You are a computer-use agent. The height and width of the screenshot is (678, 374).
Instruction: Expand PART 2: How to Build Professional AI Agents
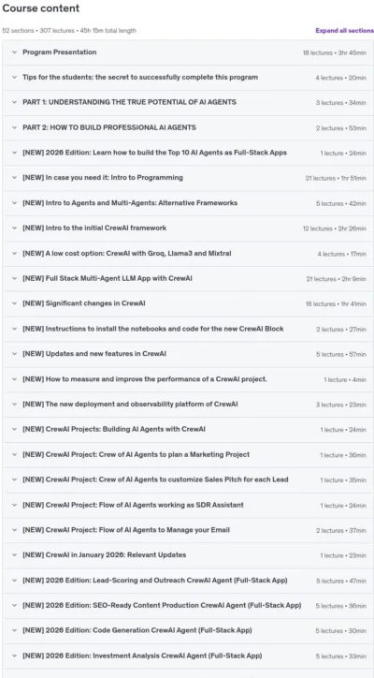coord(188,127)
